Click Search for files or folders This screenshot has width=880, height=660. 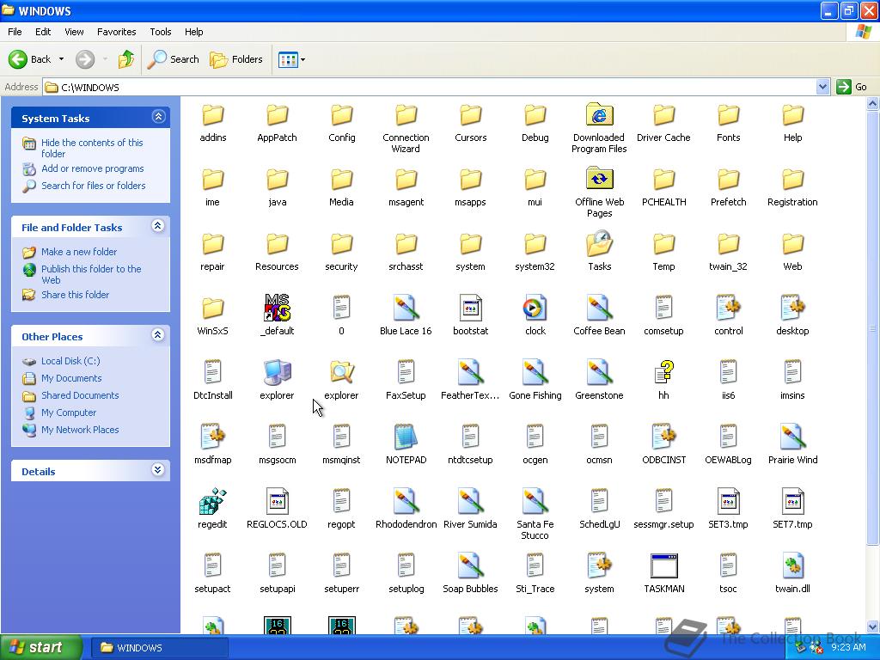93,186
